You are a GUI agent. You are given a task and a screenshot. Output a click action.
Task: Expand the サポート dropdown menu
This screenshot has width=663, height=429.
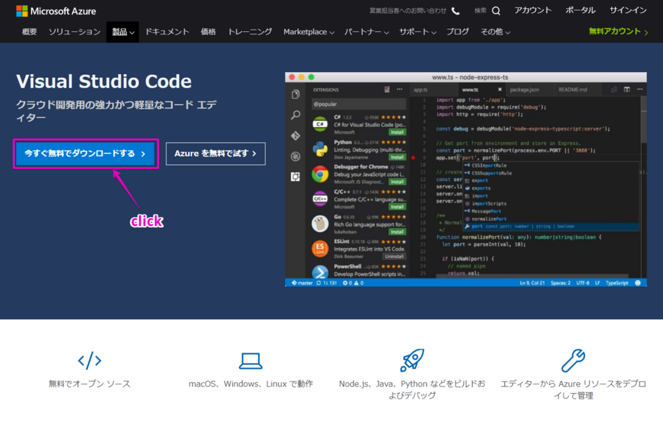[x=417, y=32]
